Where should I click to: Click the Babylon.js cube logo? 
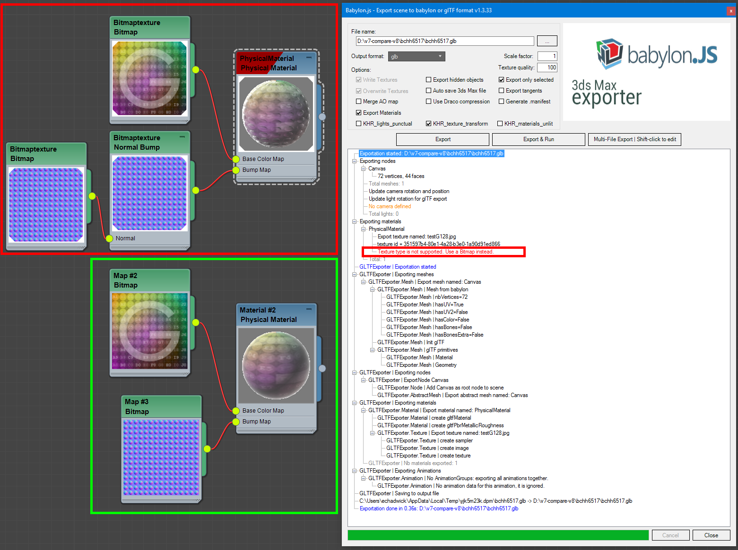609,53
